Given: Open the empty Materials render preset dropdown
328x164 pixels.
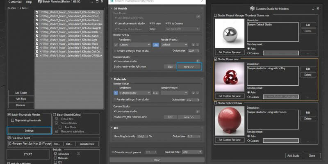Looking at the screenshot, I should point(174,93).
